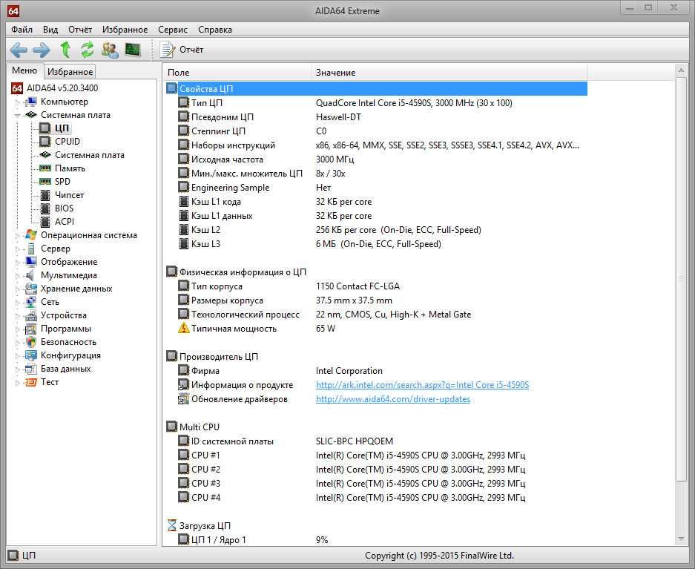
Task: Expand the Компьютер tree node
Action: pos(18,102)
